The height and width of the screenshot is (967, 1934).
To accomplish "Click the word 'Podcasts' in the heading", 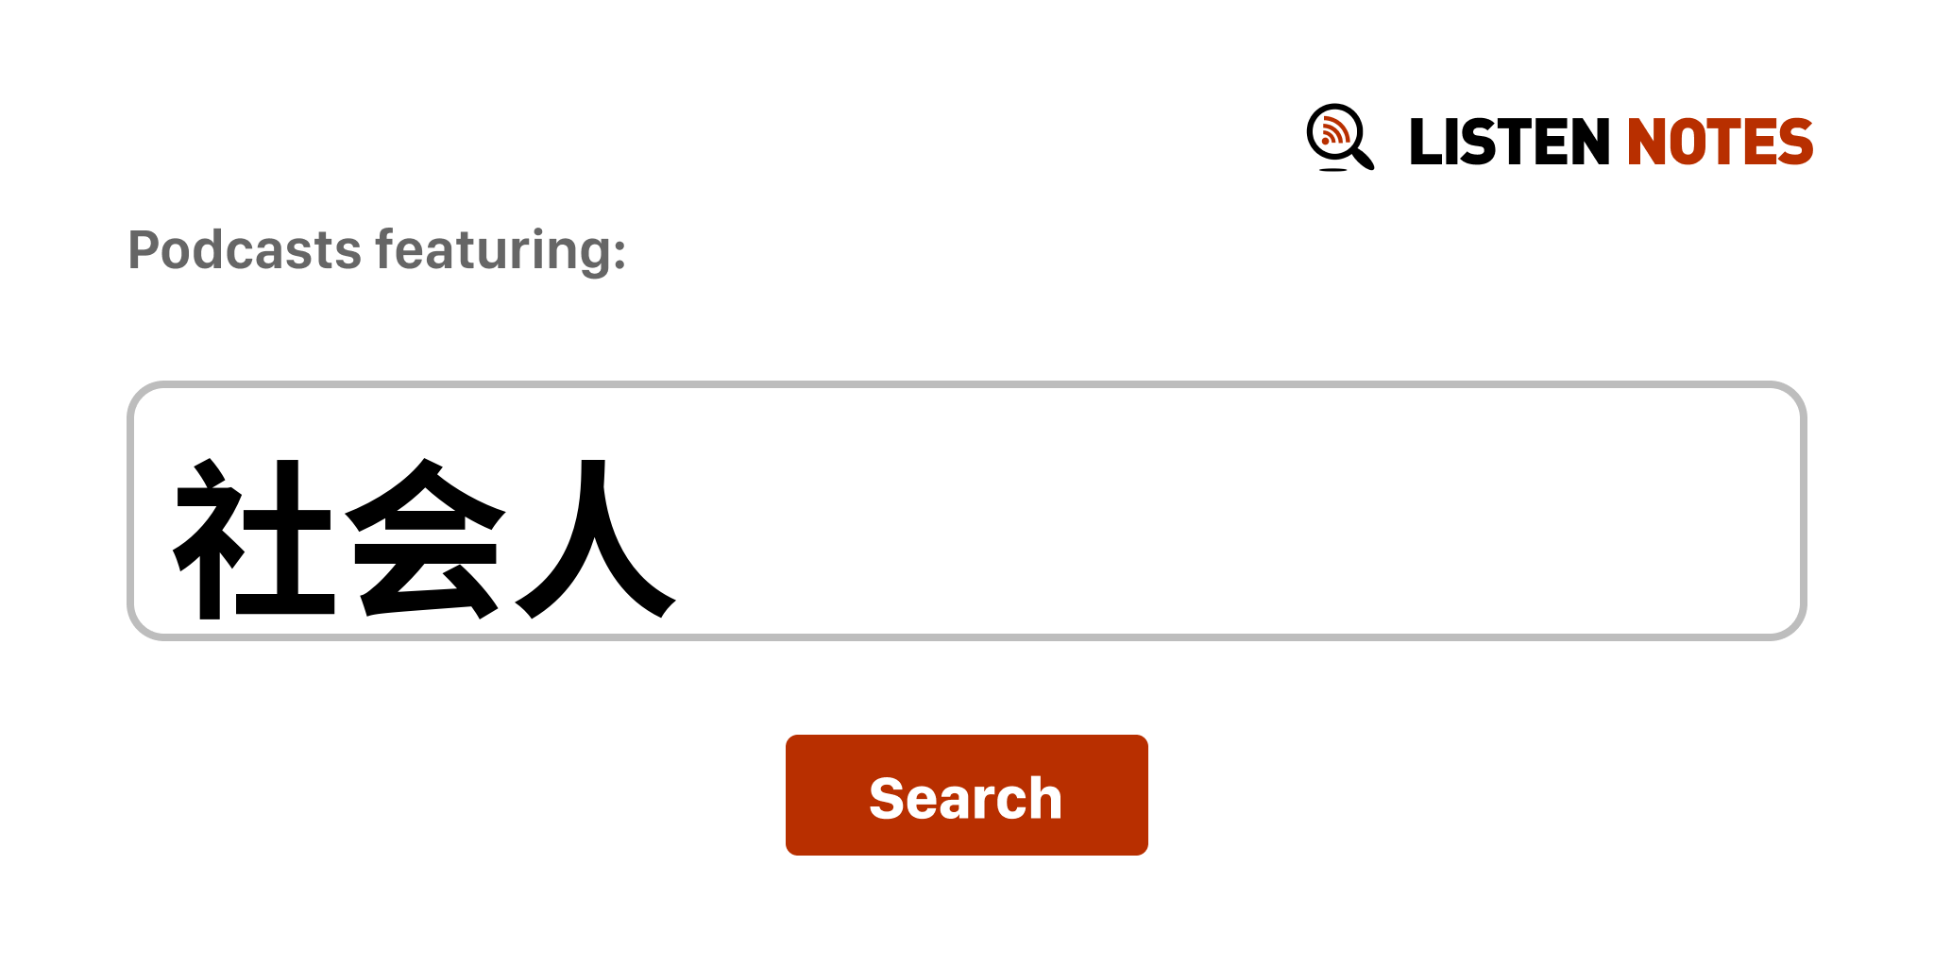I will point(245,250).
